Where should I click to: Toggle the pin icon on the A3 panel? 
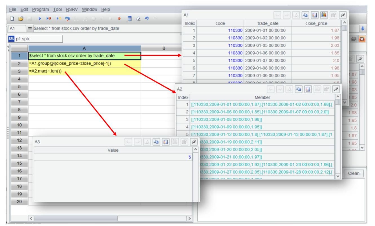click(x=193, y=142)
